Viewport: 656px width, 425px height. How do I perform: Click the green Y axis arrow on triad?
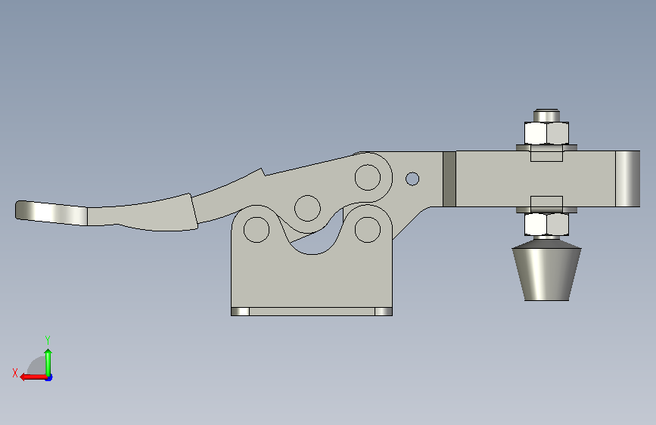(48, 362)
